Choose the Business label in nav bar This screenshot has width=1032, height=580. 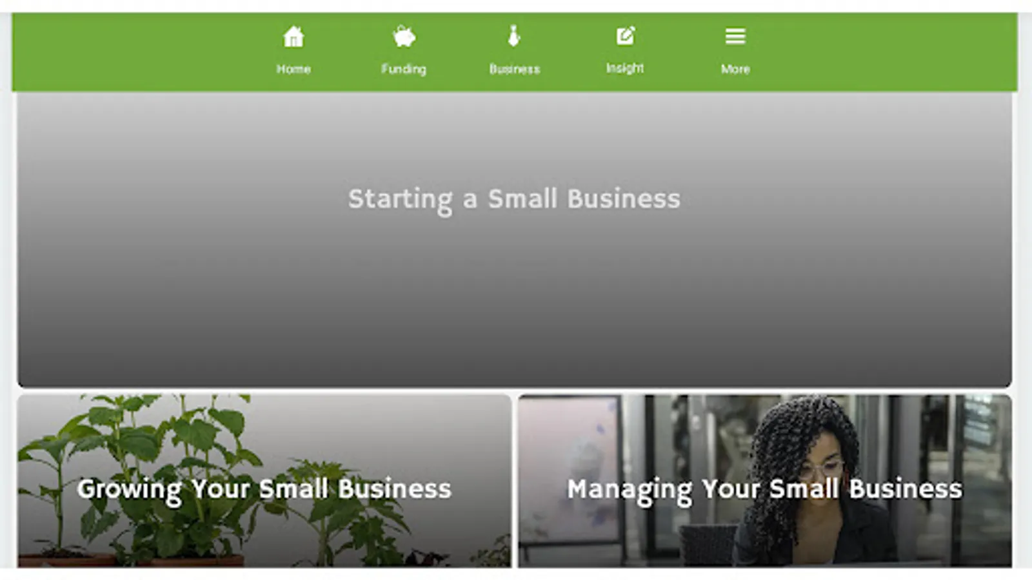[x=514, y=69]
